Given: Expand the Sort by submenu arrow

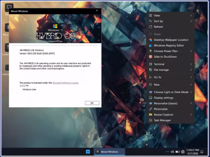Looking at the screenshot, I should 191,21.
